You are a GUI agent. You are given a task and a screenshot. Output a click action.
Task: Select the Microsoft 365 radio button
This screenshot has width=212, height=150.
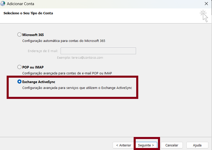(x=19, y=35)
